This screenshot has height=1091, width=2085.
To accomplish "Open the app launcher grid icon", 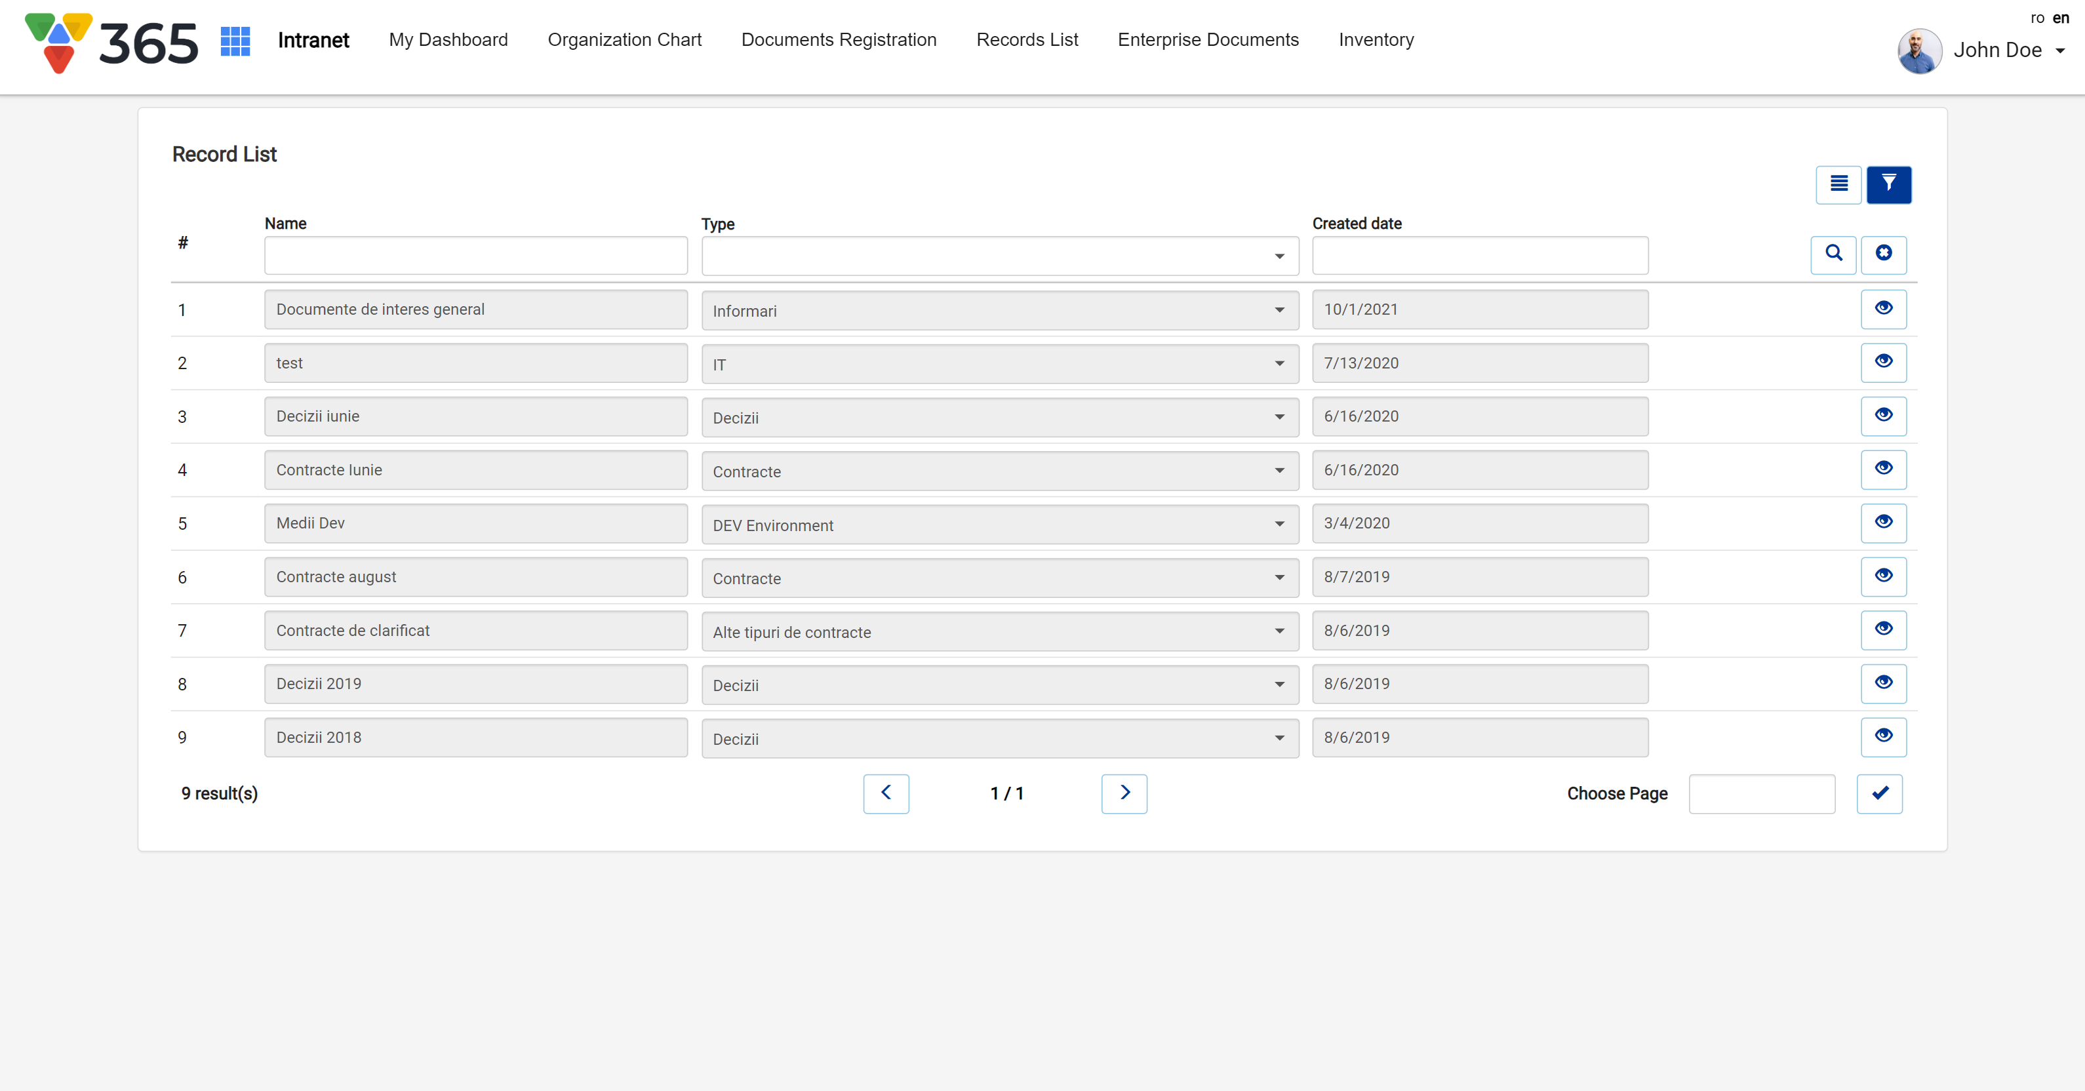I will pos(235,41).
